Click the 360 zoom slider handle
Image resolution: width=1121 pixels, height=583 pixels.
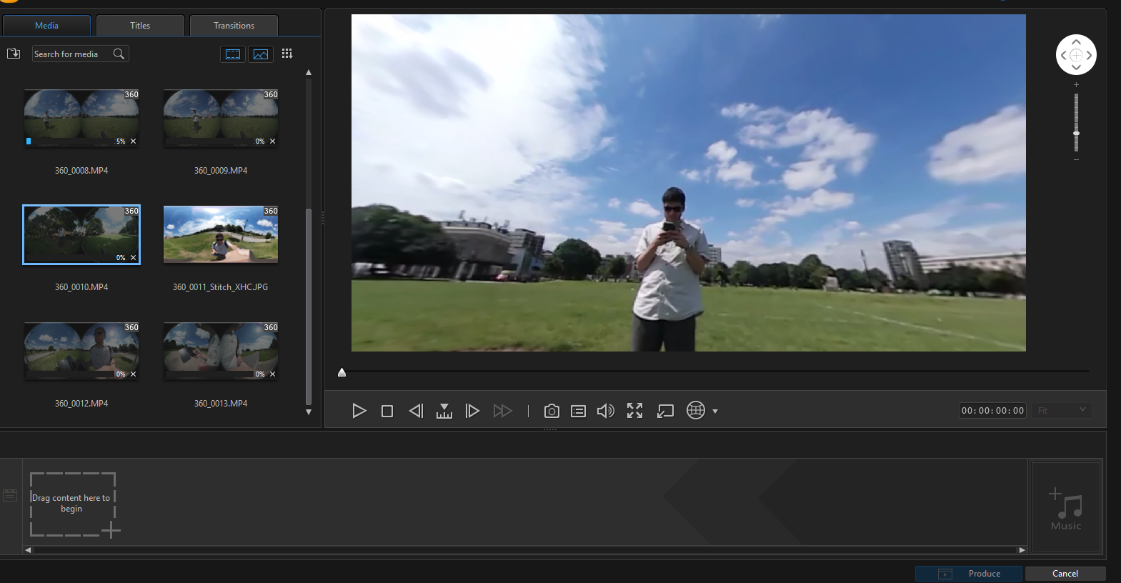coord(1076,134)
